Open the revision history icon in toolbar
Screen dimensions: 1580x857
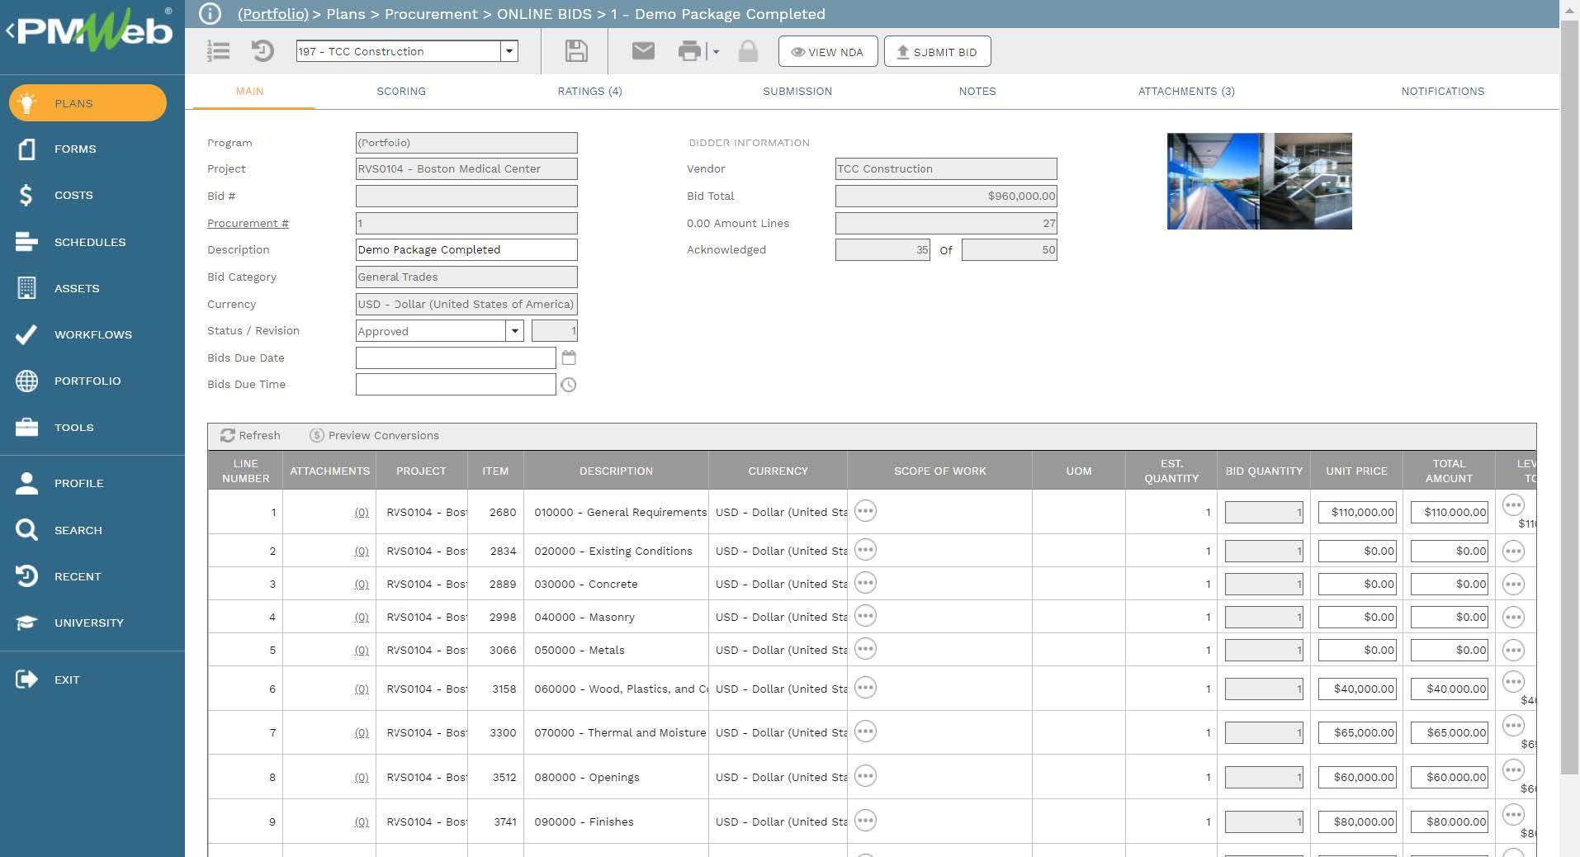(263, 51)
